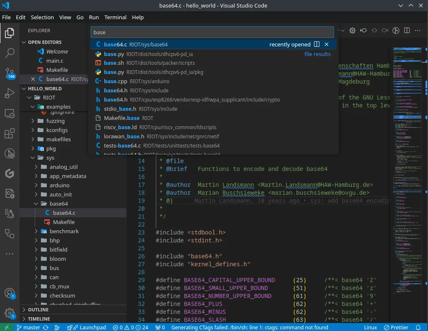This screenshot has height=331, width=428.
Task: Open the Search view in the activity bar
Action: point(9,53)
